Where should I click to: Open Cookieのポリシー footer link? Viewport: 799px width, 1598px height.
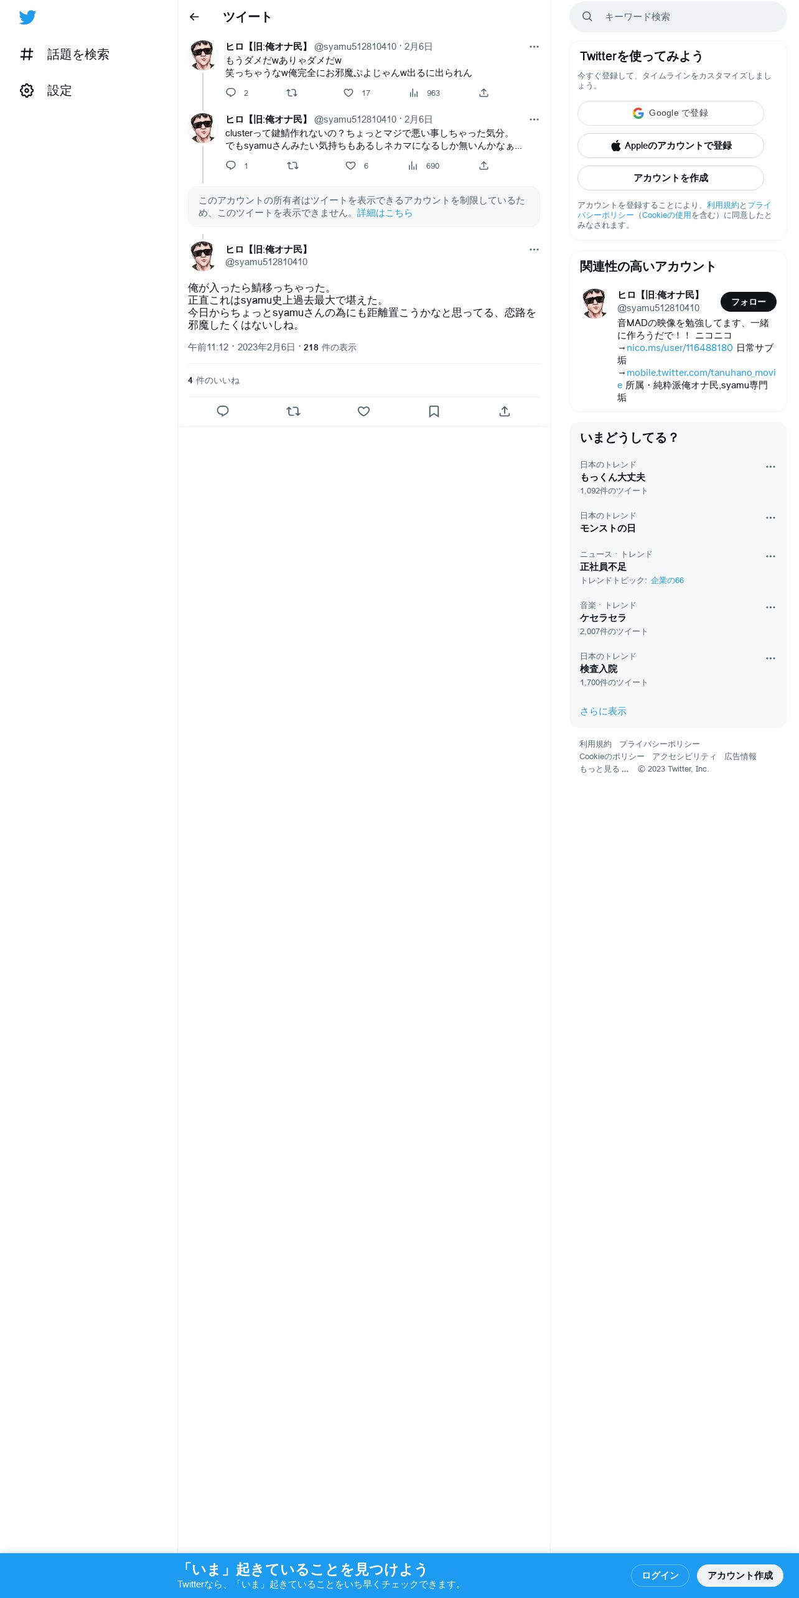point(612,757)
